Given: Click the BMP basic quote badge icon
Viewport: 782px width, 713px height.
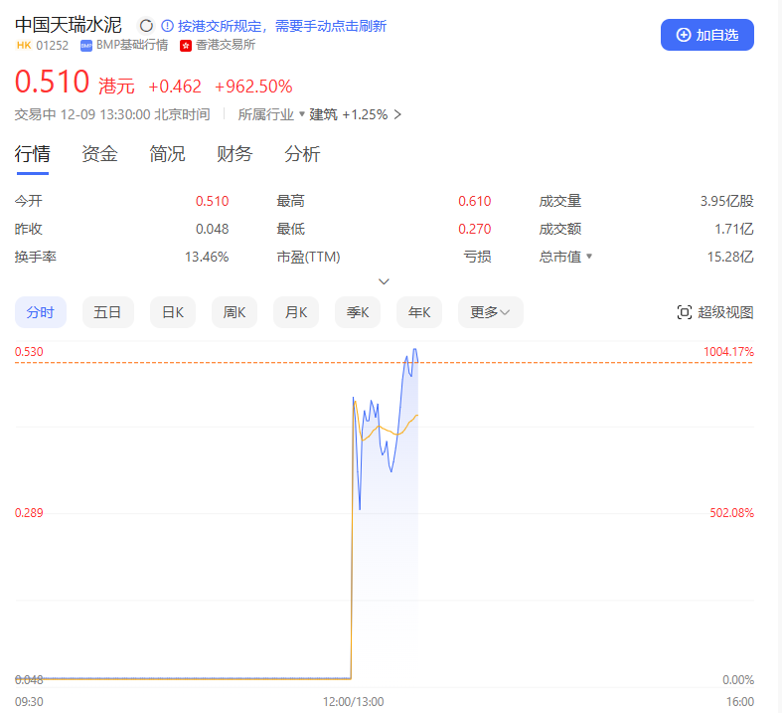Looking at the screenshot, I should click(86, 45).
